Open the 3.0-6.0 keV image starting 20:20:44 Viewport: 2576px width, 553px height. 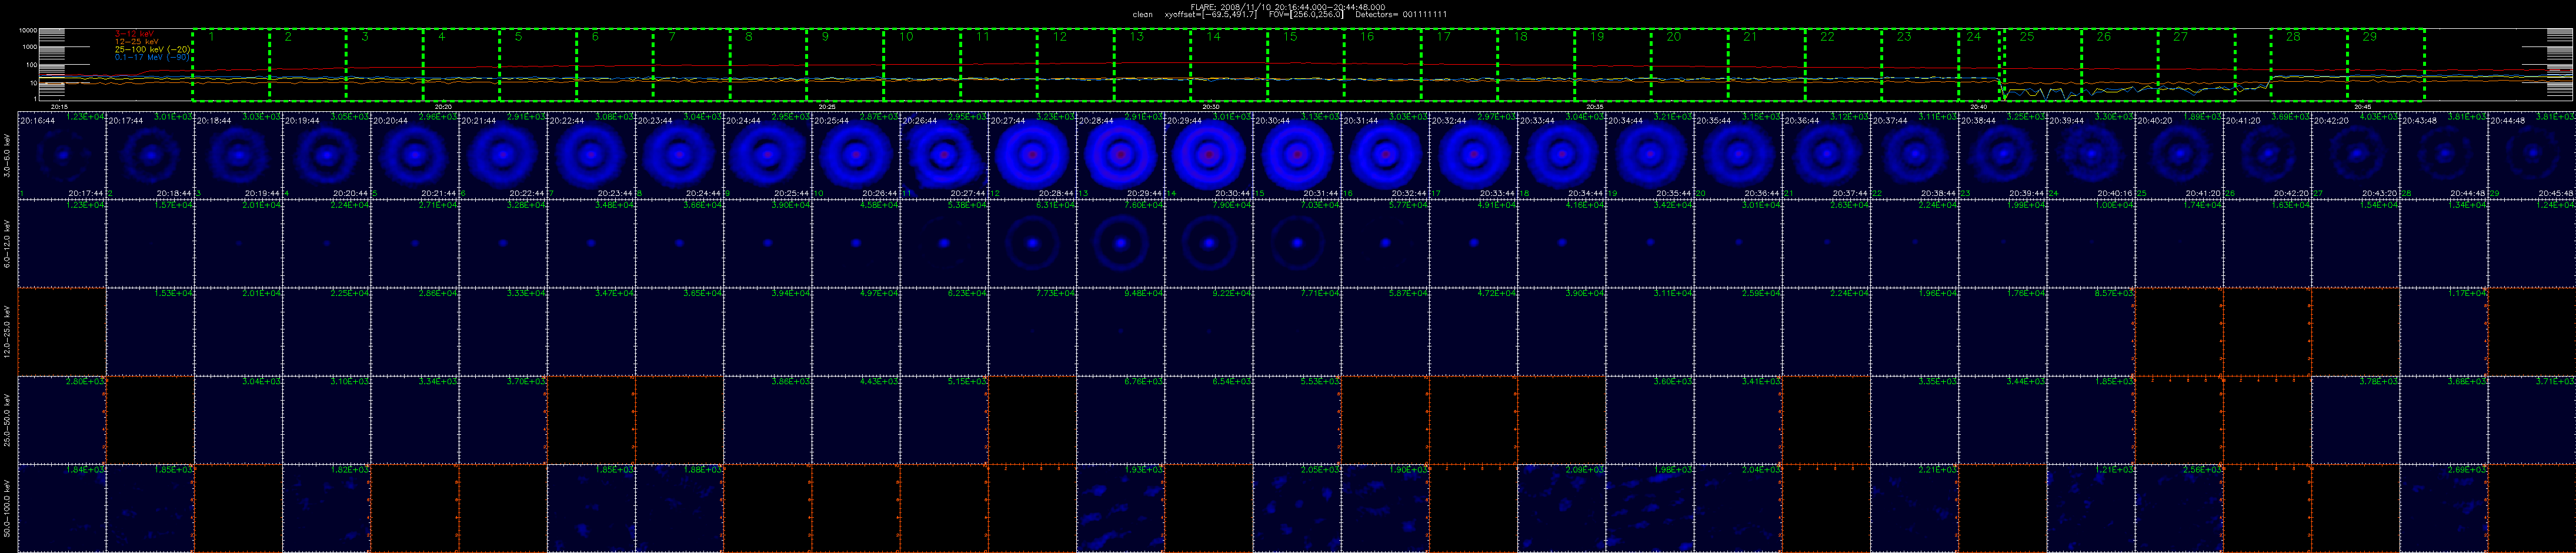point(414,155)
